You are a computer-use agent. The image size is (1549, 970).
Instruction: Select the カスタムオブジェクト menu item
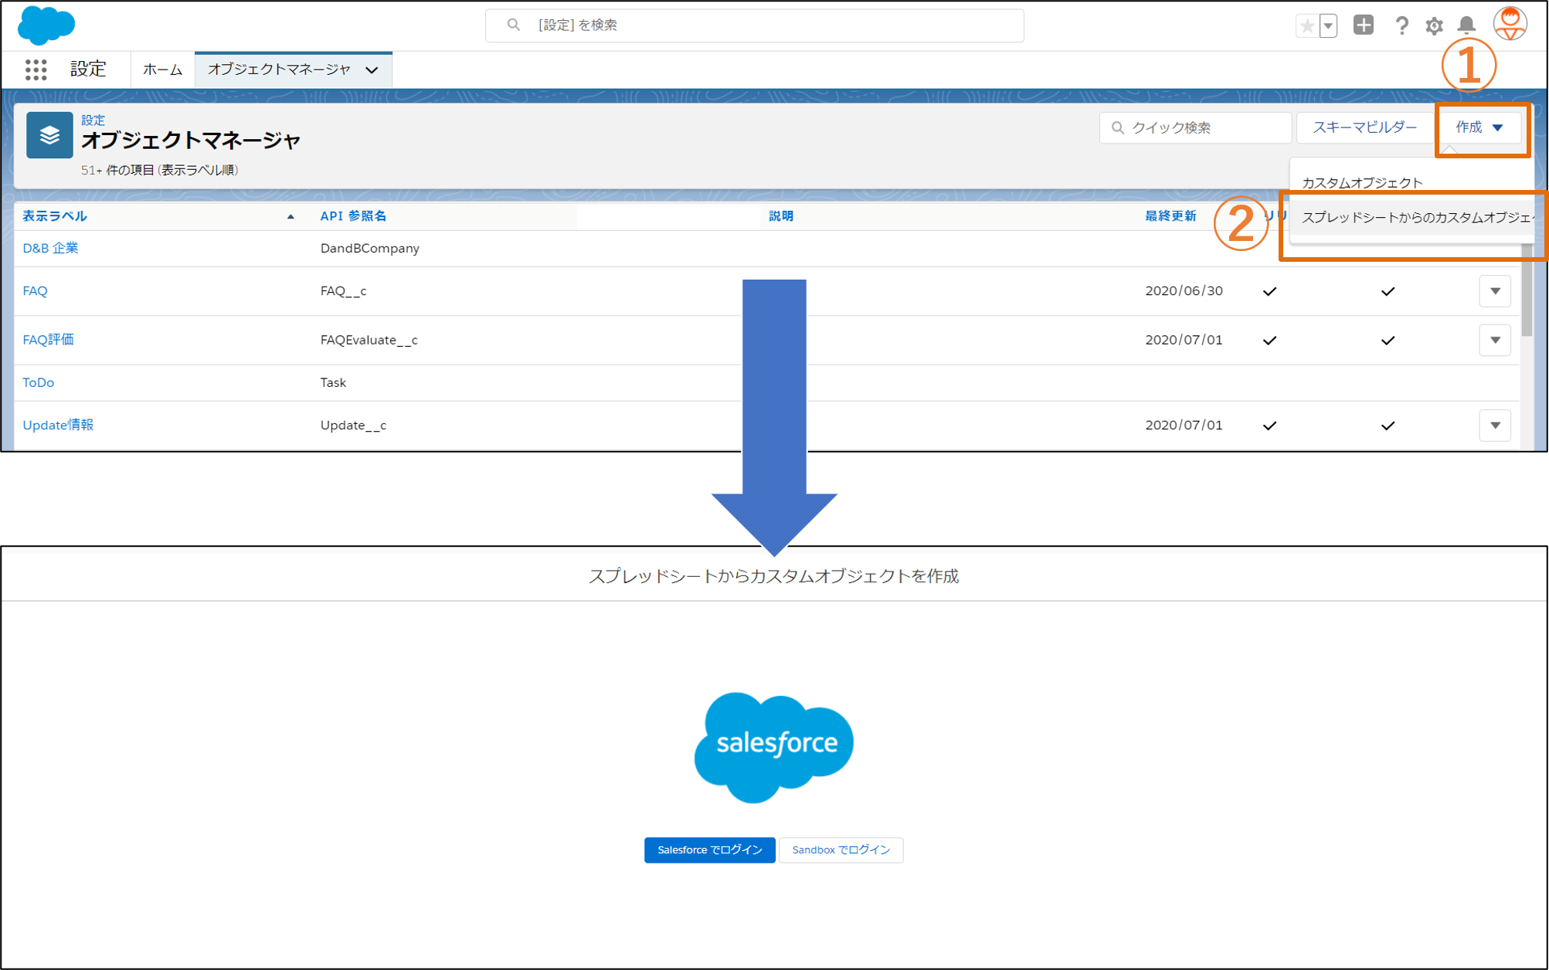[1362, 183]
